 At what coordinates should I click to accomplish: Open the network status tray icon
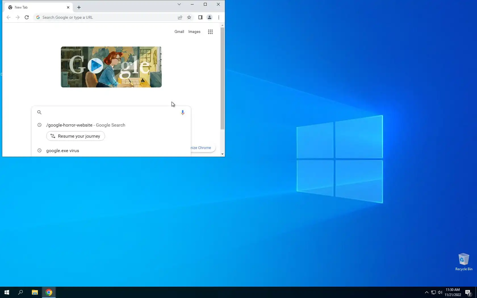[x=434, y=292]
